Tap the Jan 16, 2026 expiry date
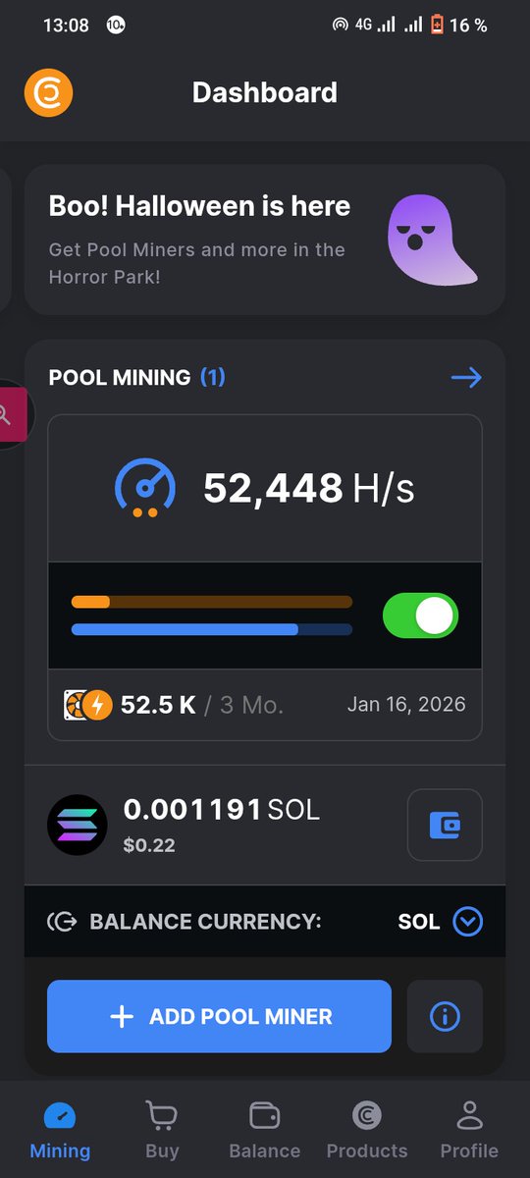530x1178 pixels. tap(406, 705)
